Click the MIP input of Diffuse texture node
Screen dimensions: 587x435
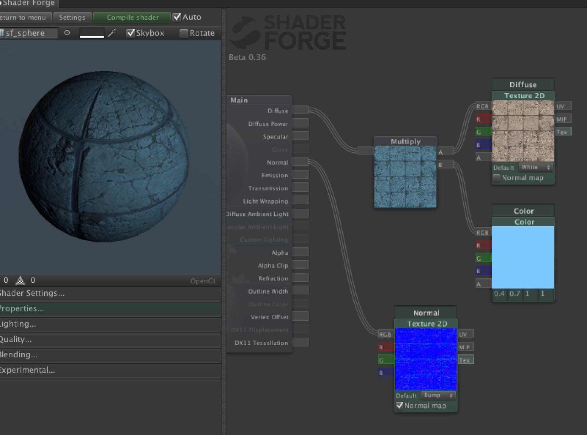(563, 119)
